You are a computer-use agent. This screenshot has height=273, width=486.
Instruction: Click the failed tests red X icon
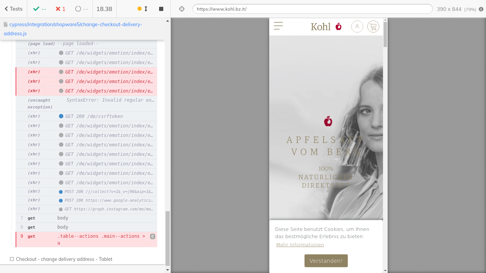(x=58, y=9)
